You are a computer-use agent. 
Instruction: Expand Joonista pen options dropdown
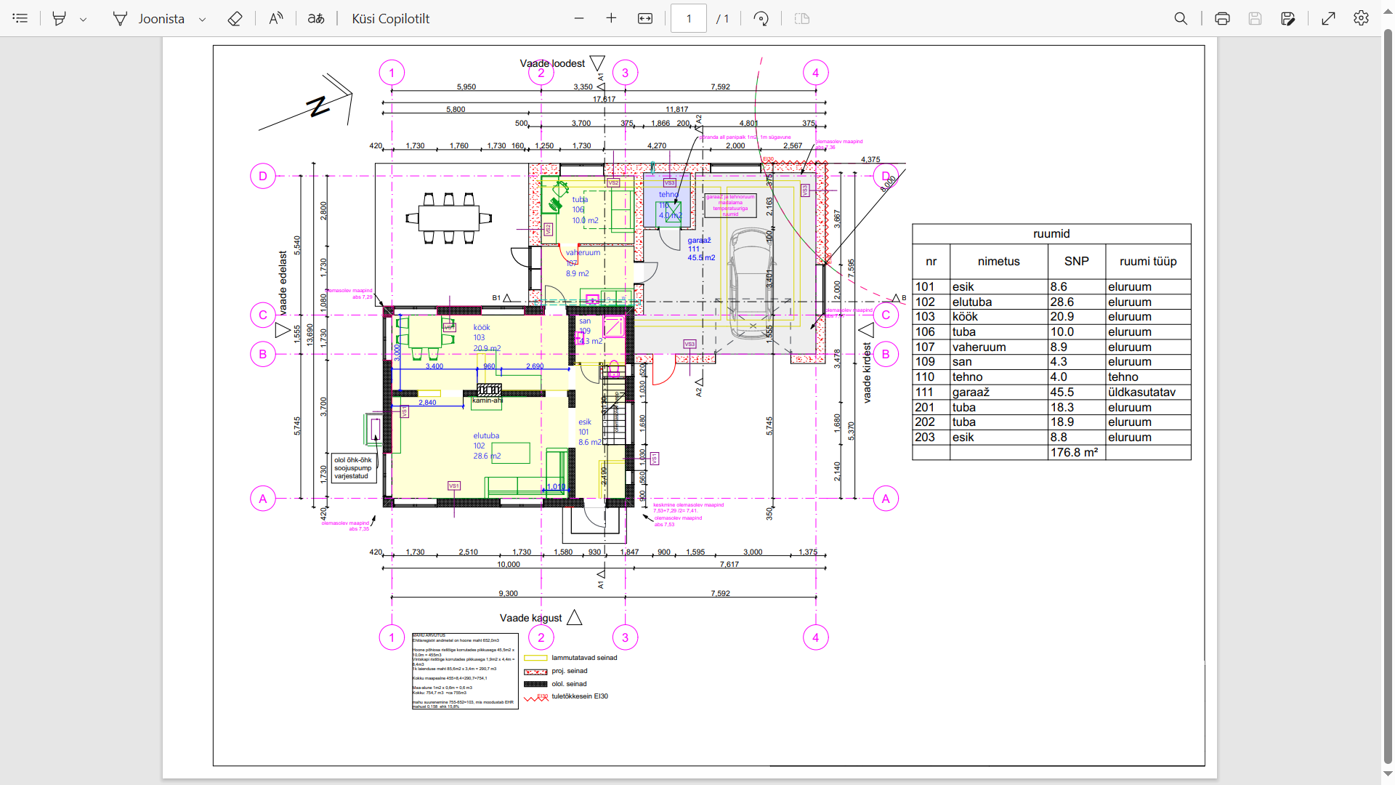pyautogui.click(x=203, y=19)
